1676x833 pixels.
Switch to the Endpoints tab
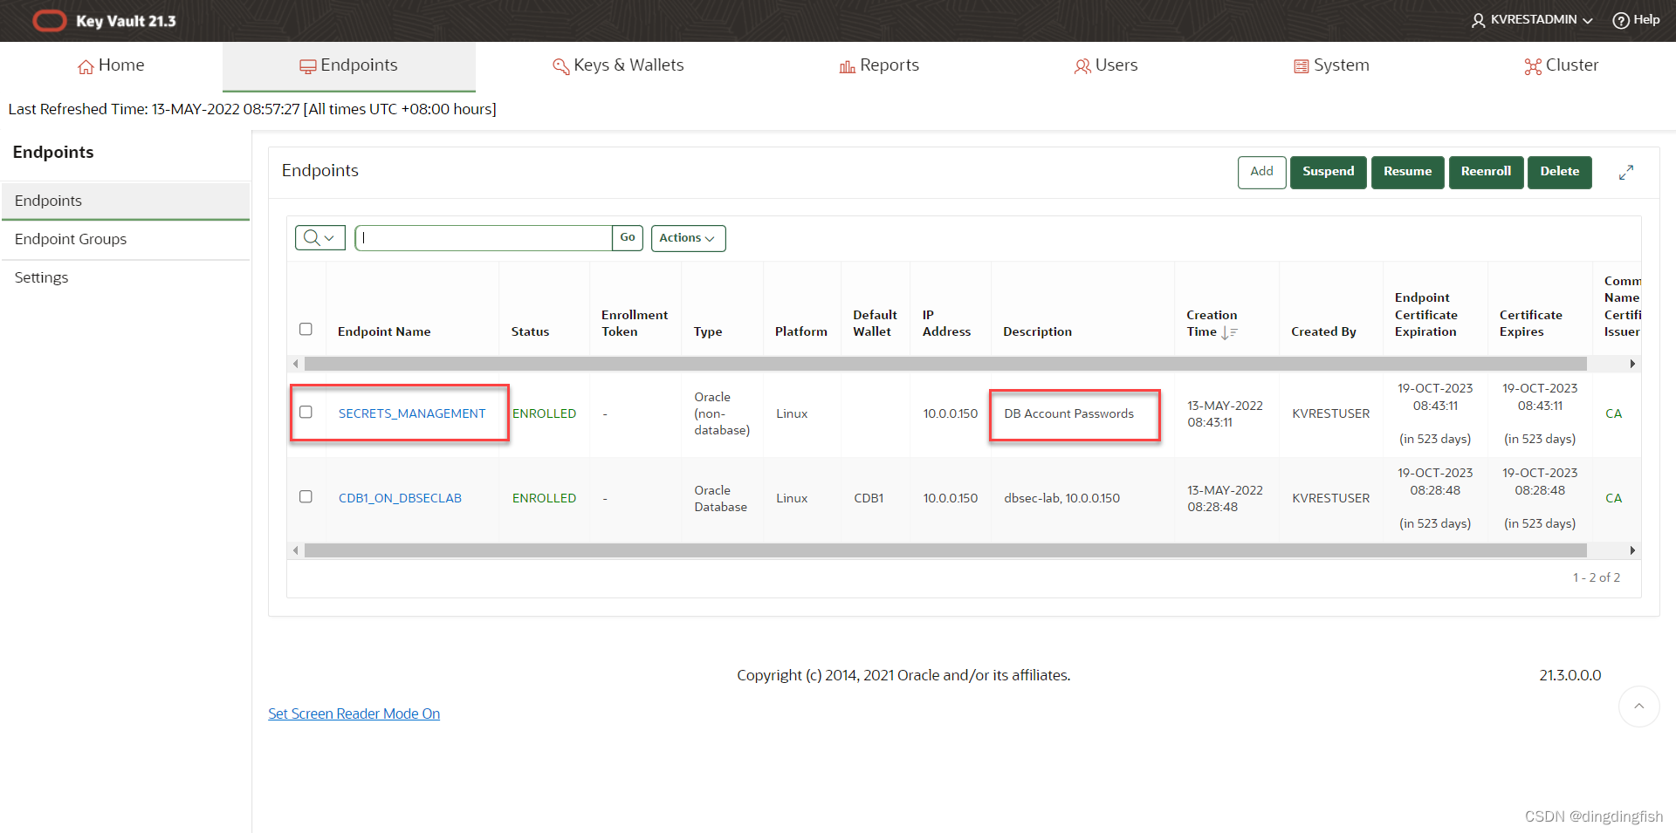pyautogui.click(x=348, y=65)
